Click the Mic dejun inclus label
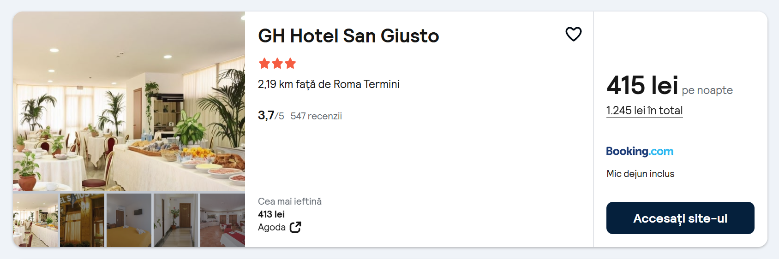The height and width of the screenshot is (259, 779). [641, 174]
